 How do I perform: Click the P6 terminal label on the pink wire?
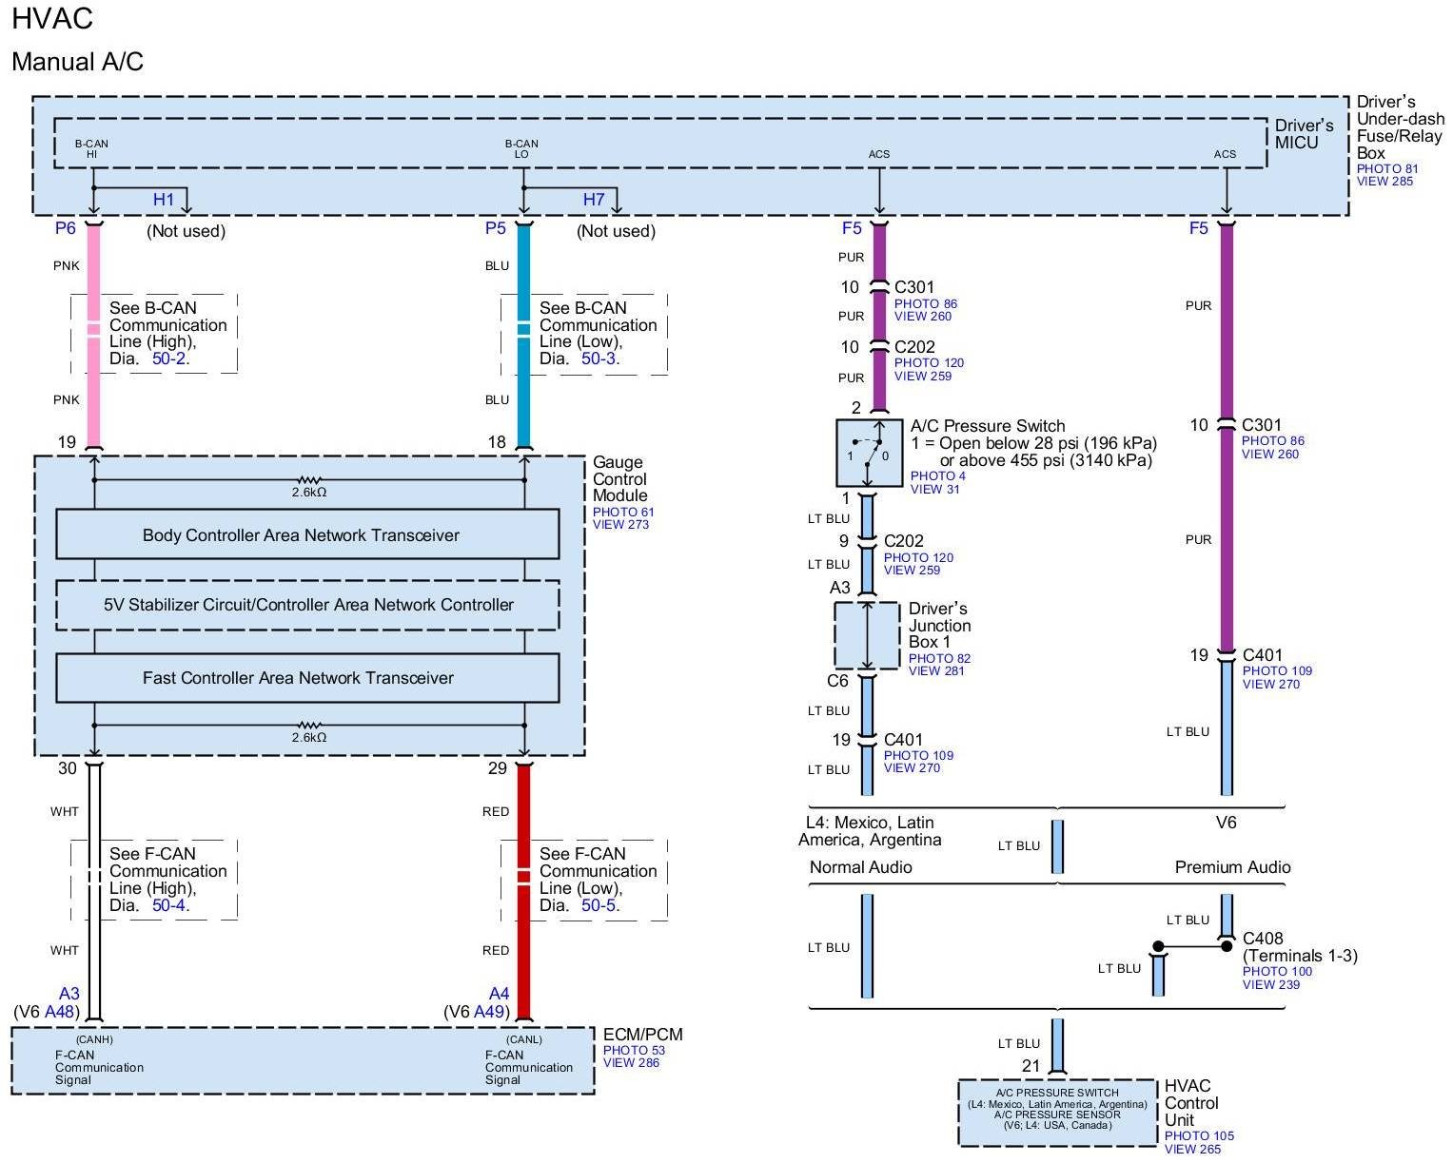pos(65,228)
